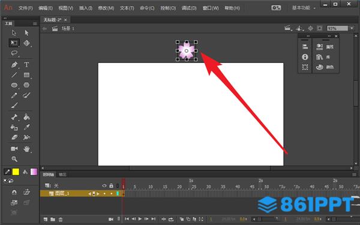Open the workspace 基本功能 dropdown
The width and height of the screenshot is (360, 225).
pos(304,8)
